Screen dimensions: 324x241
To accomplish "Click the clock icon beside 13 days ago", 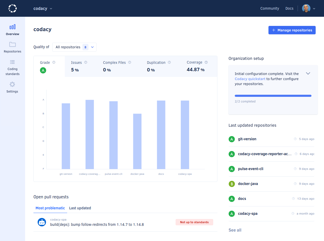I will 293,199.
